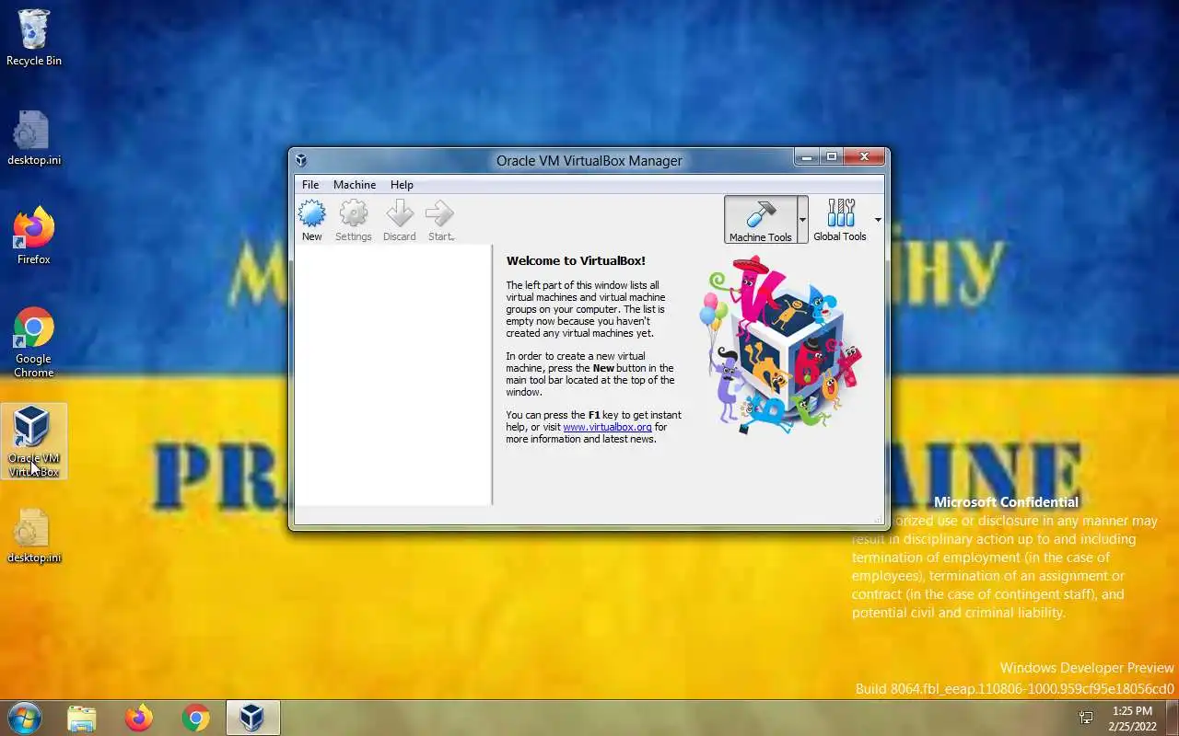
Task: Click the Discard toolbar icon
Action: (400, 221)
